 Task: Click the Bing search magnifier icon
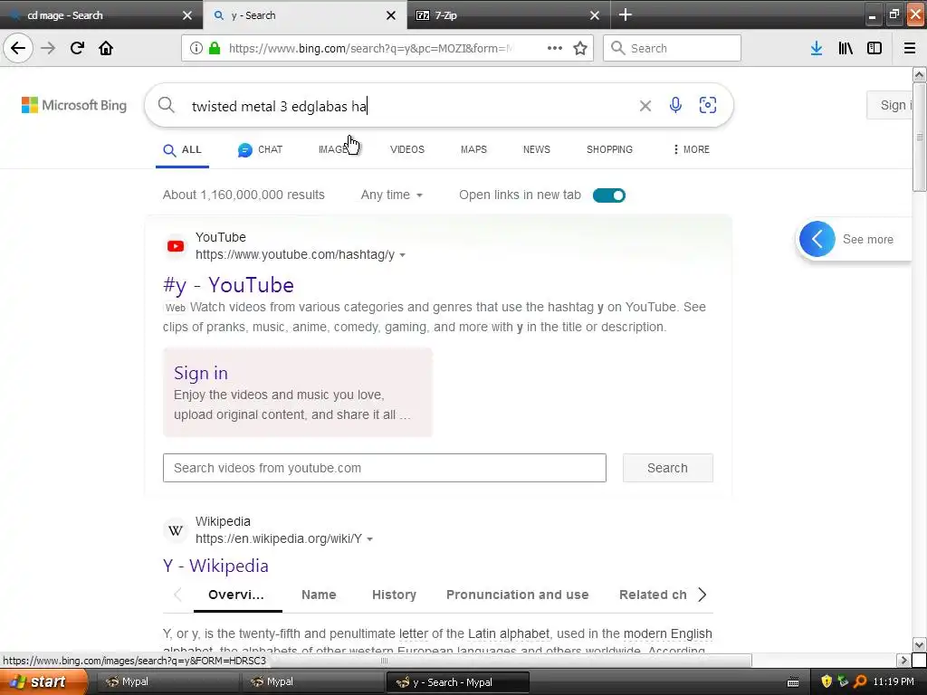click(167, 105)
